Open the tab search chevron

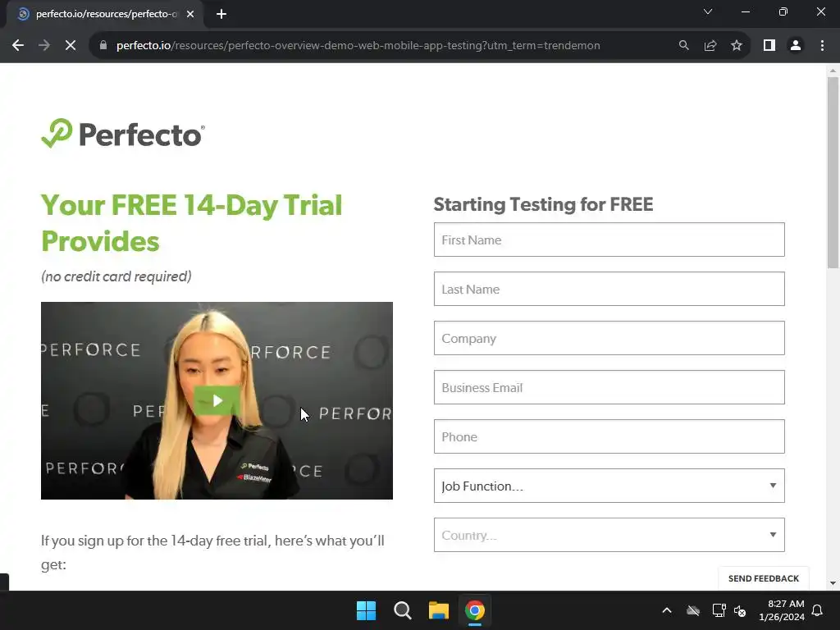pyautogui.click(x=708, y=11)
